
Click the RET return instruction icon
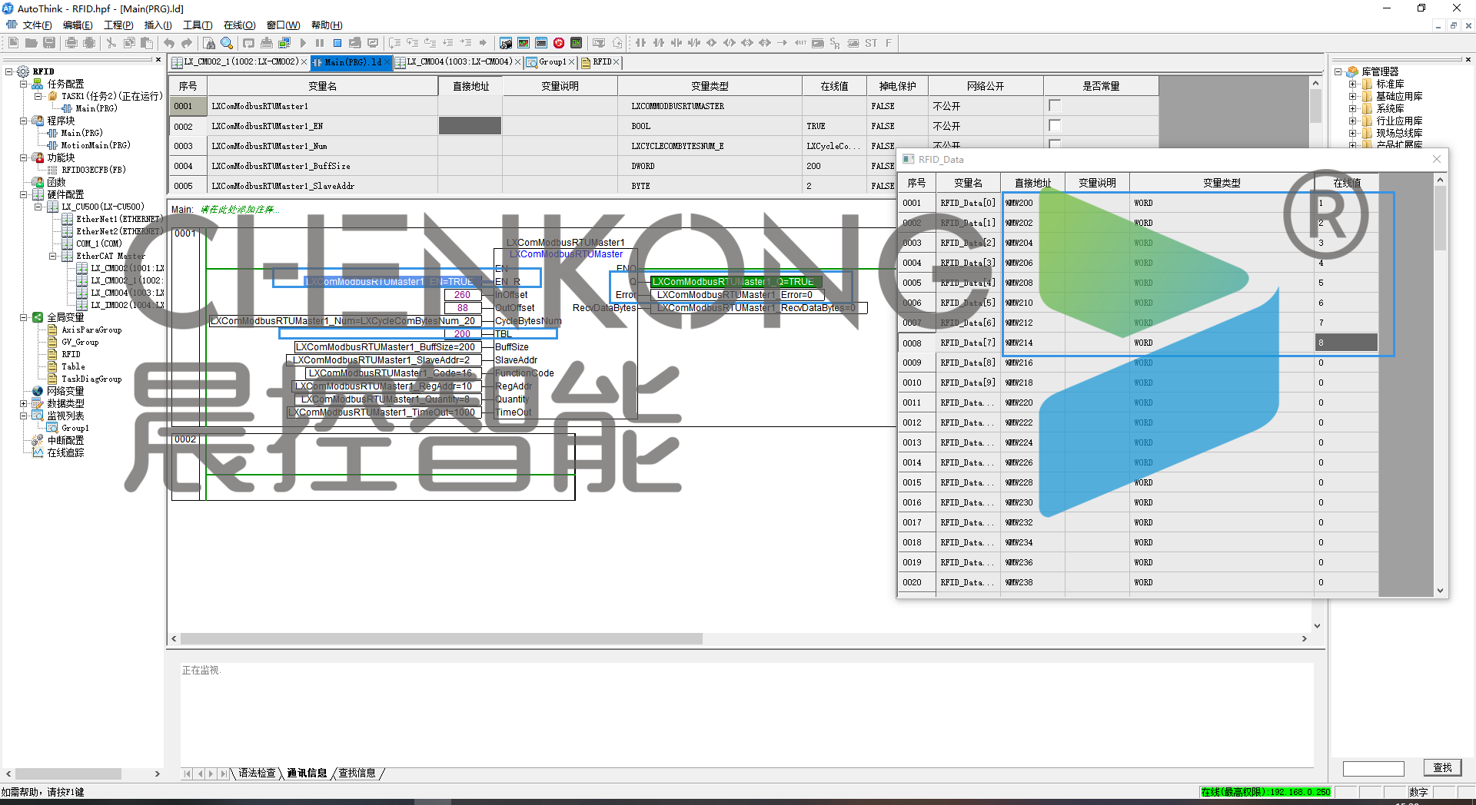pos(800,43)
